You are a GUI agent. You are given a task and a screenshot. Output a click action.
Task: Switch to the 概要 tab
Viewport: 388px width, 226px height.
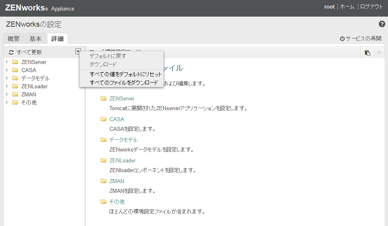14,39
